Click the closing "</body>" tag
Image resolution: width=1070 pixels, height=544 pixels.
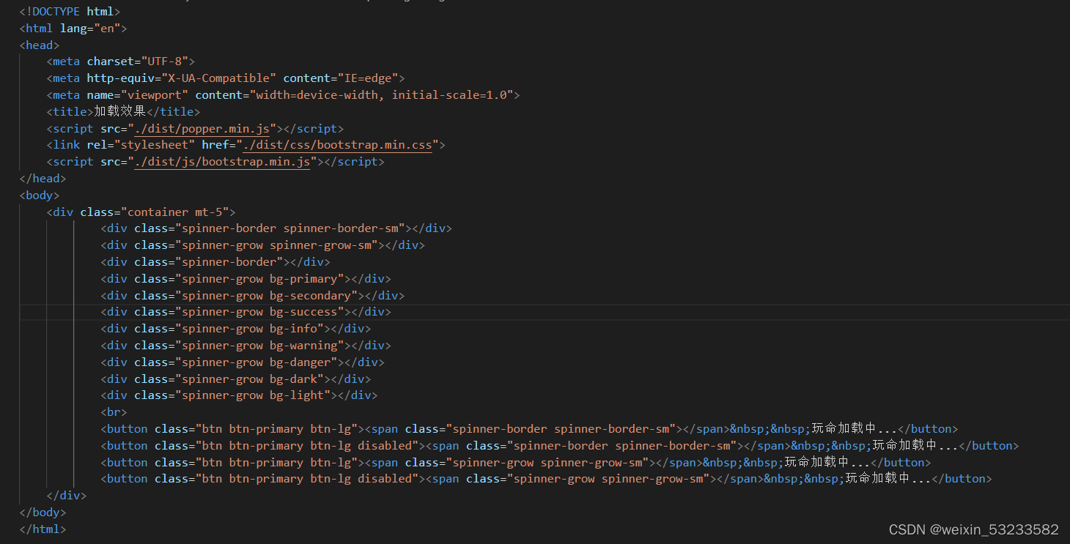point(43,513)
